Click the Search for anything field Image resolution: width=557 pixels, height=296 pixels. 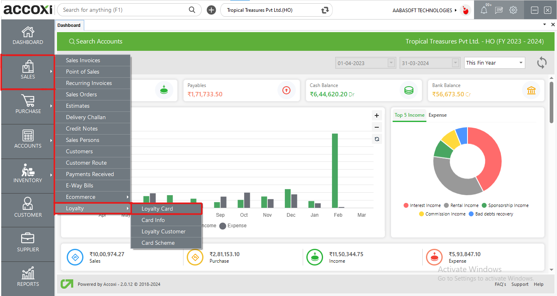pyautogui.click(x=124, y=10)
